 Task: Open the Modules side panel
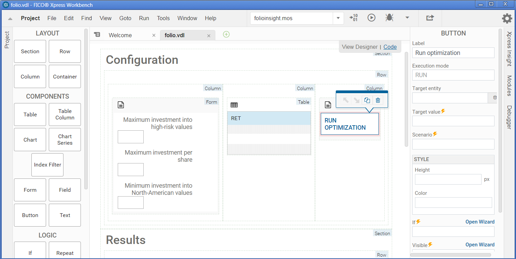pyautogui.click(x=509, y=86)
